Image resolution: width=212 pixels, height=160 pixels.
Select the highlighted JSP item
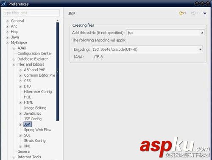coord(28,124)
